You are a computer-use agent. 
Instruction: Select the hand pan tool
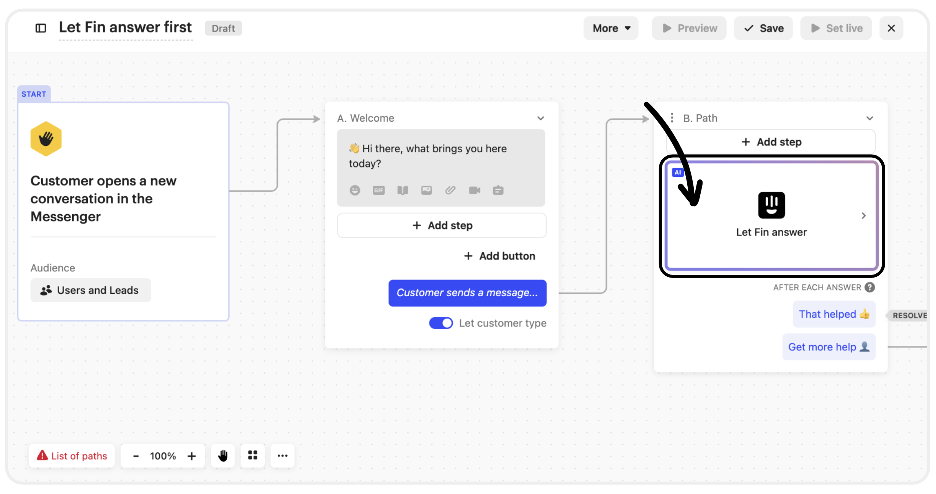(x=223, y=455)
